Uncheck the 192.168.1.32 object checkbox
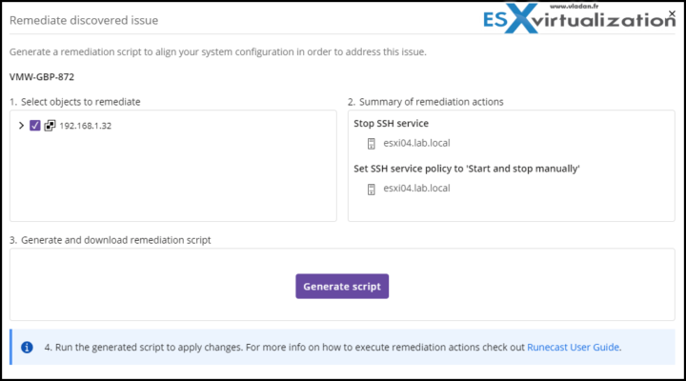 35,126
